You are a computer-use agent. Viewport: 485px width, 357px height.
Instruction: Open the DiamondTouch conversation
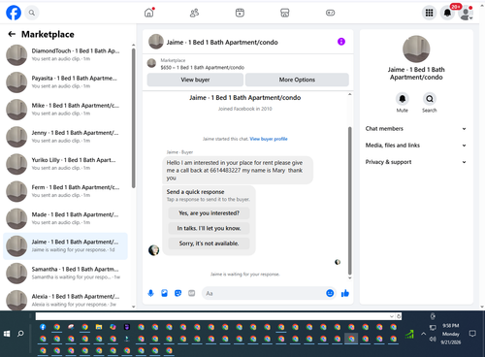click(66, 55)
